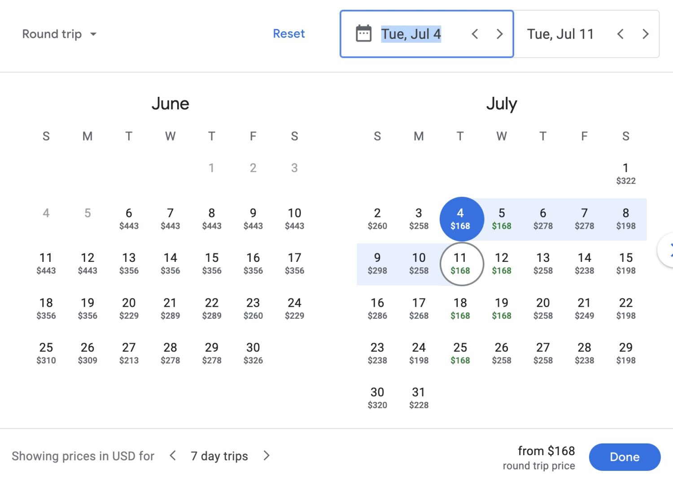Select the circled July 11 return date
Image resolution: width=673 pixels, height=483 pixels.
[460, 263]
